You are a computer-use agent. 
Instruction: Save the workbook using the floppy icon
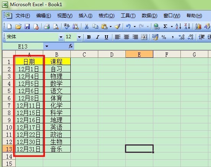pos(27,26)
